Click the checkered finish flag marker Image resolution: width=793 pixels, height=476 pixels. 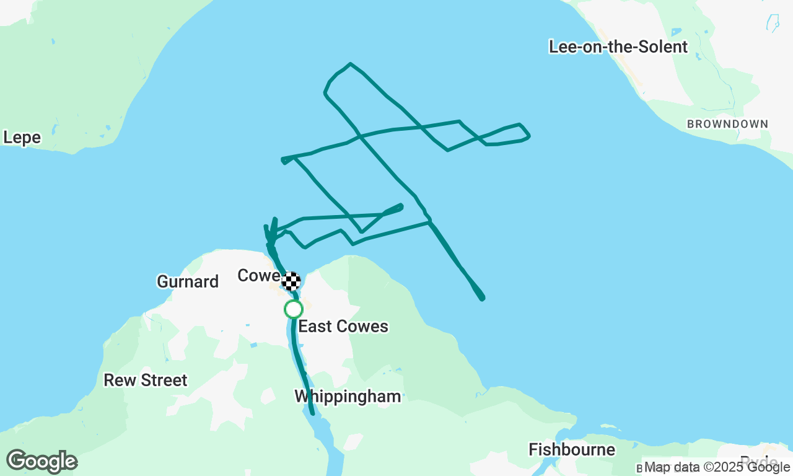pyautogui.click(x=291, y=281)
